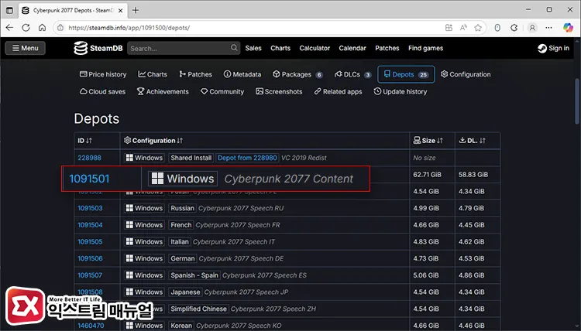Open depot 1091506 link
Viewport: 581px width, 331px height.
[x=90, y=258]
